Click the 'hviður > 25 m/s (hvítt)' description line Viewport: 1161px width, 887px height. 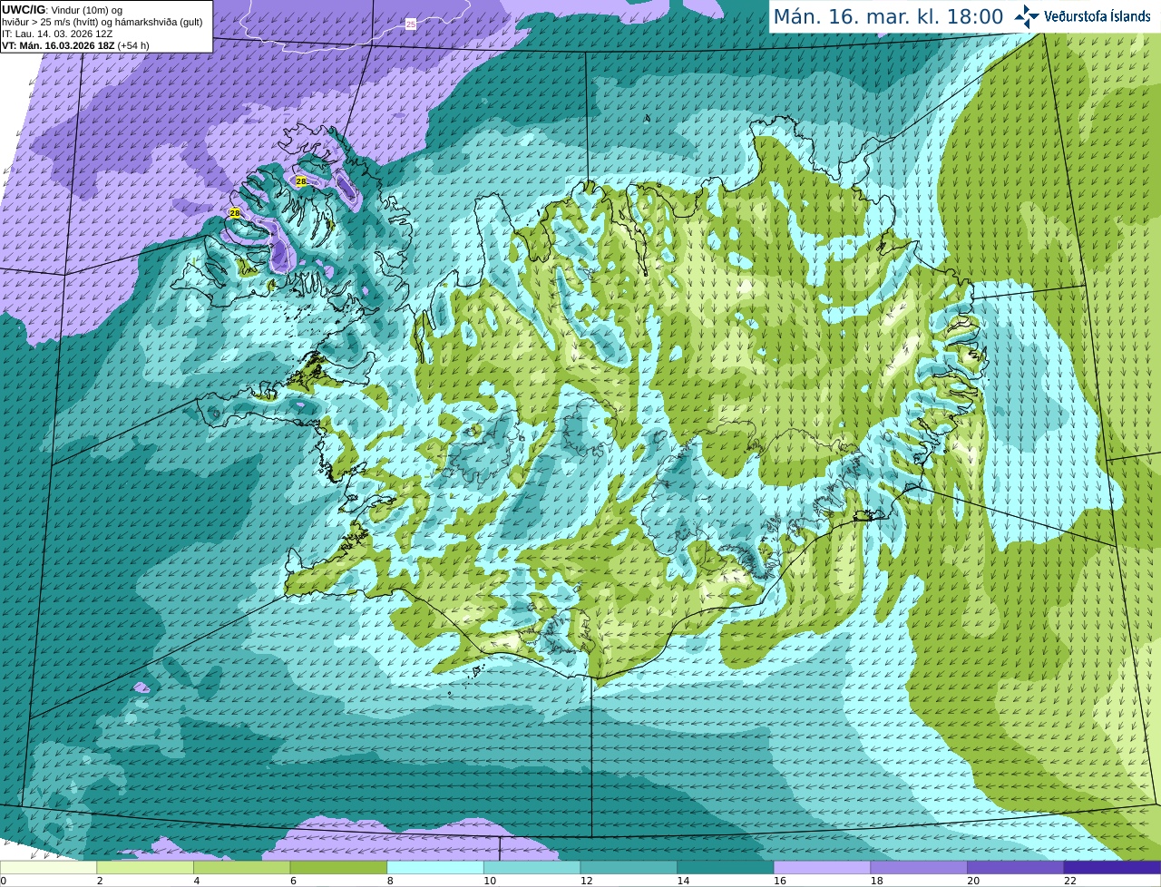point(102,22)
